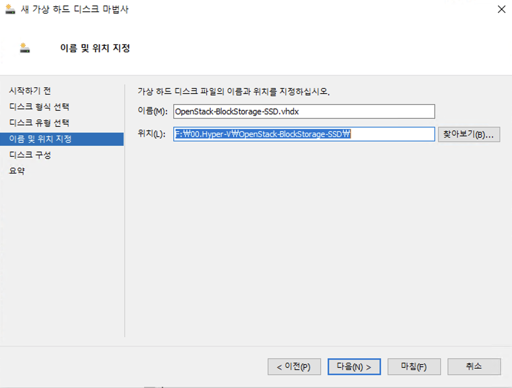The image size is (512, 388).
Task: Go to the 디스크 유형 선택 step
Action: pyautogui.click(x=39, y=123)
